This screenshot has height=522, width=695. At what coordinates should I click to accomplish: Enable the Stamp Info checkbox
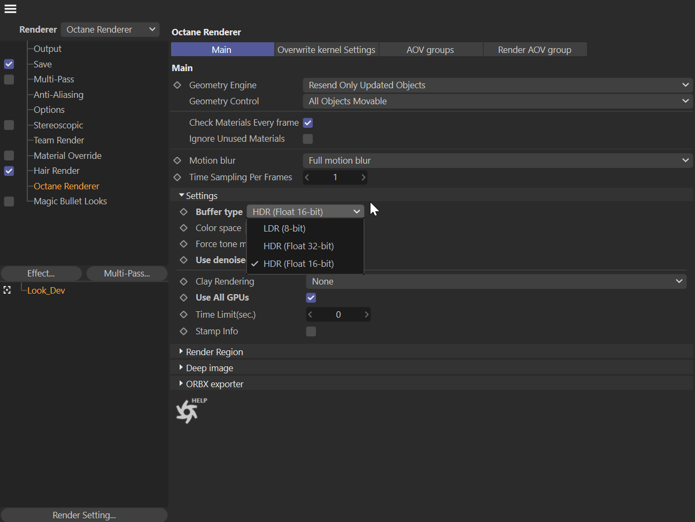click(311, 331)
